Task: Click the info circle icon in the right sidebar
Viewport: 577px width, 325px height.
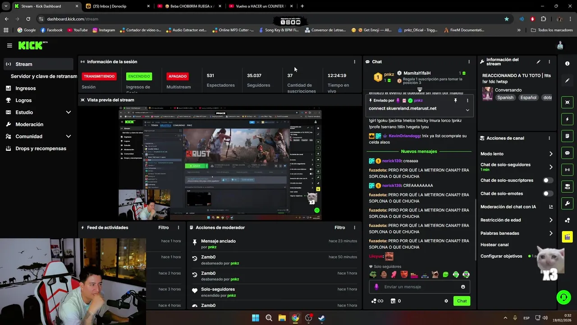Action: click(x=568, y=64)
